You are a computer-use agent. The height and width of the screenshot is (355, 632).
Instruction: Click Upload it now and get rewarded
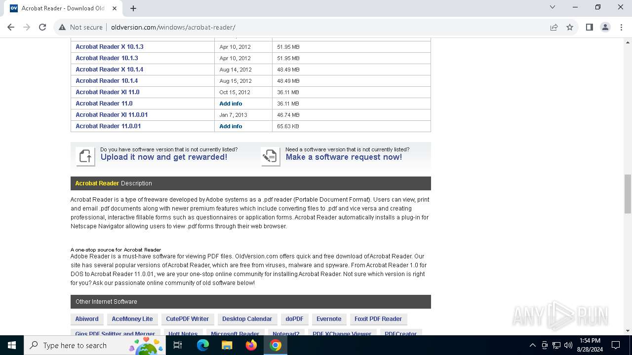pos(164,157)
